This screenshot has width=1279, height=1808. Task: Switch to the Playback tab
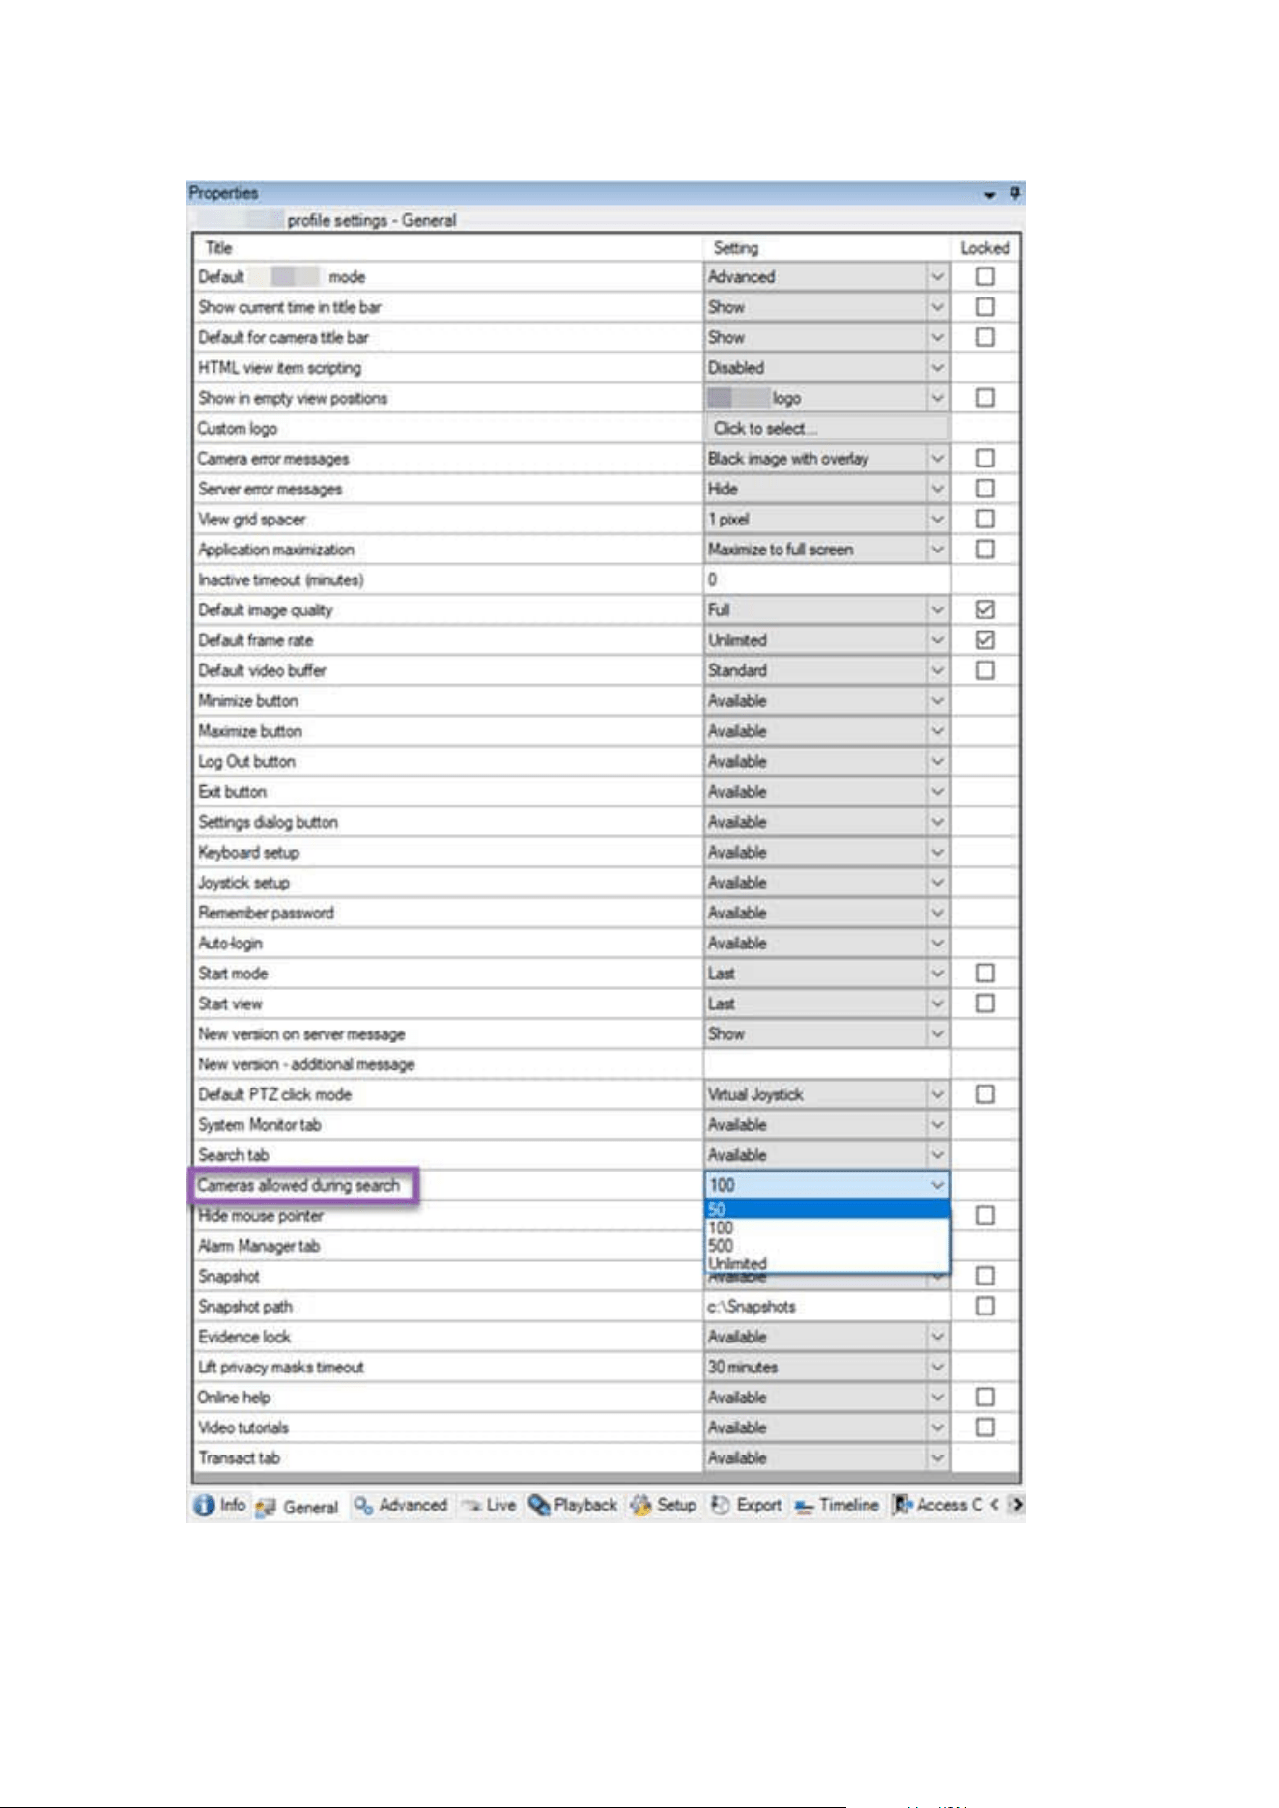click(573, 1506)
